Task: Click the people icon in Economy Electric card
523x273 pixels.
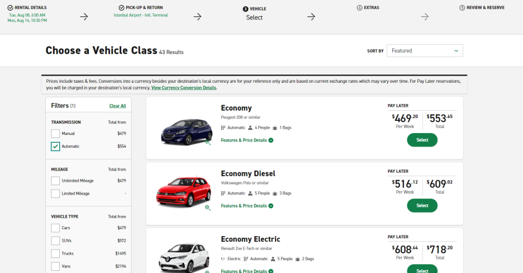Action: pyautogui.click(x=273, y=259)
